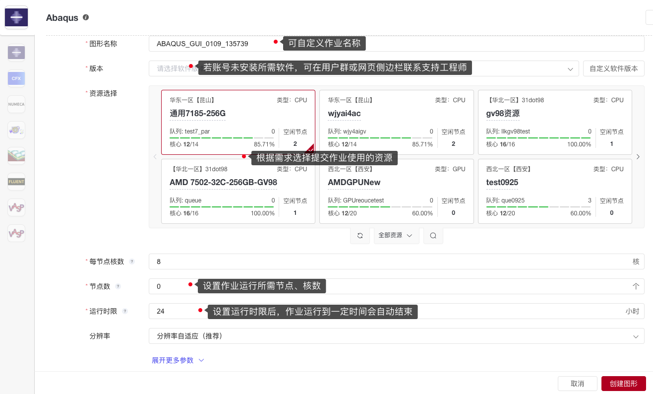Show next page of resource cards
The image size is (653, 394).
click(x=638, y=157)
